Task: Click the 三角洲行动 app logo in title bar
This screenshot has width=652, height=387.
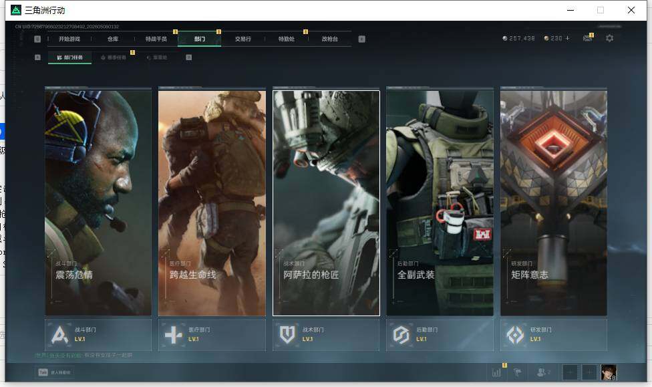Action: click(16, 10)
